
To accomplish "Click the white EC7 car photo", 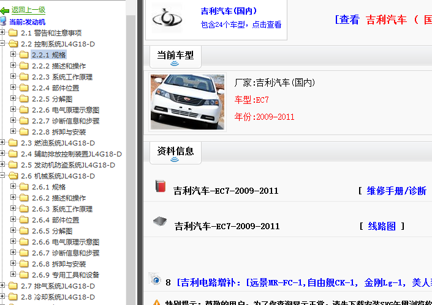I will pyautogui.click(x=188, y=102).
